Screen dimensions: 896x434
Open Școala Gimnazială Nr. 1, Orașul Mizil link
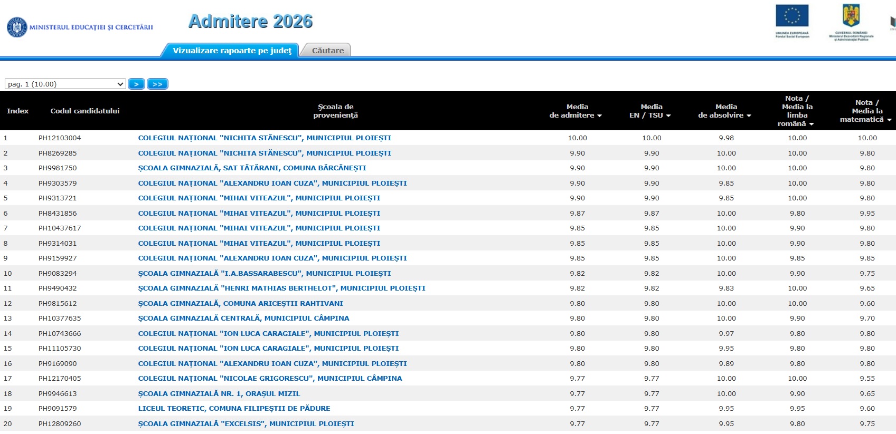(x=219, y=393)
